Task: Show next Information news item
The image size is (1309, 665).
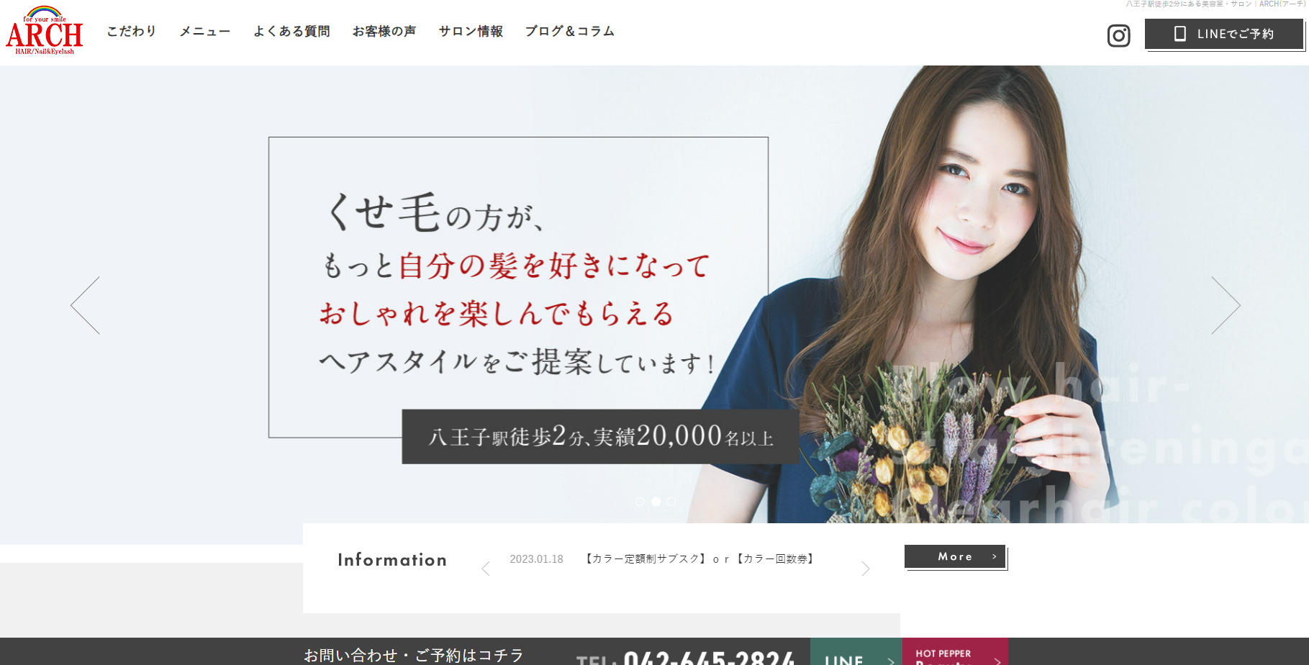Action: 866,569
